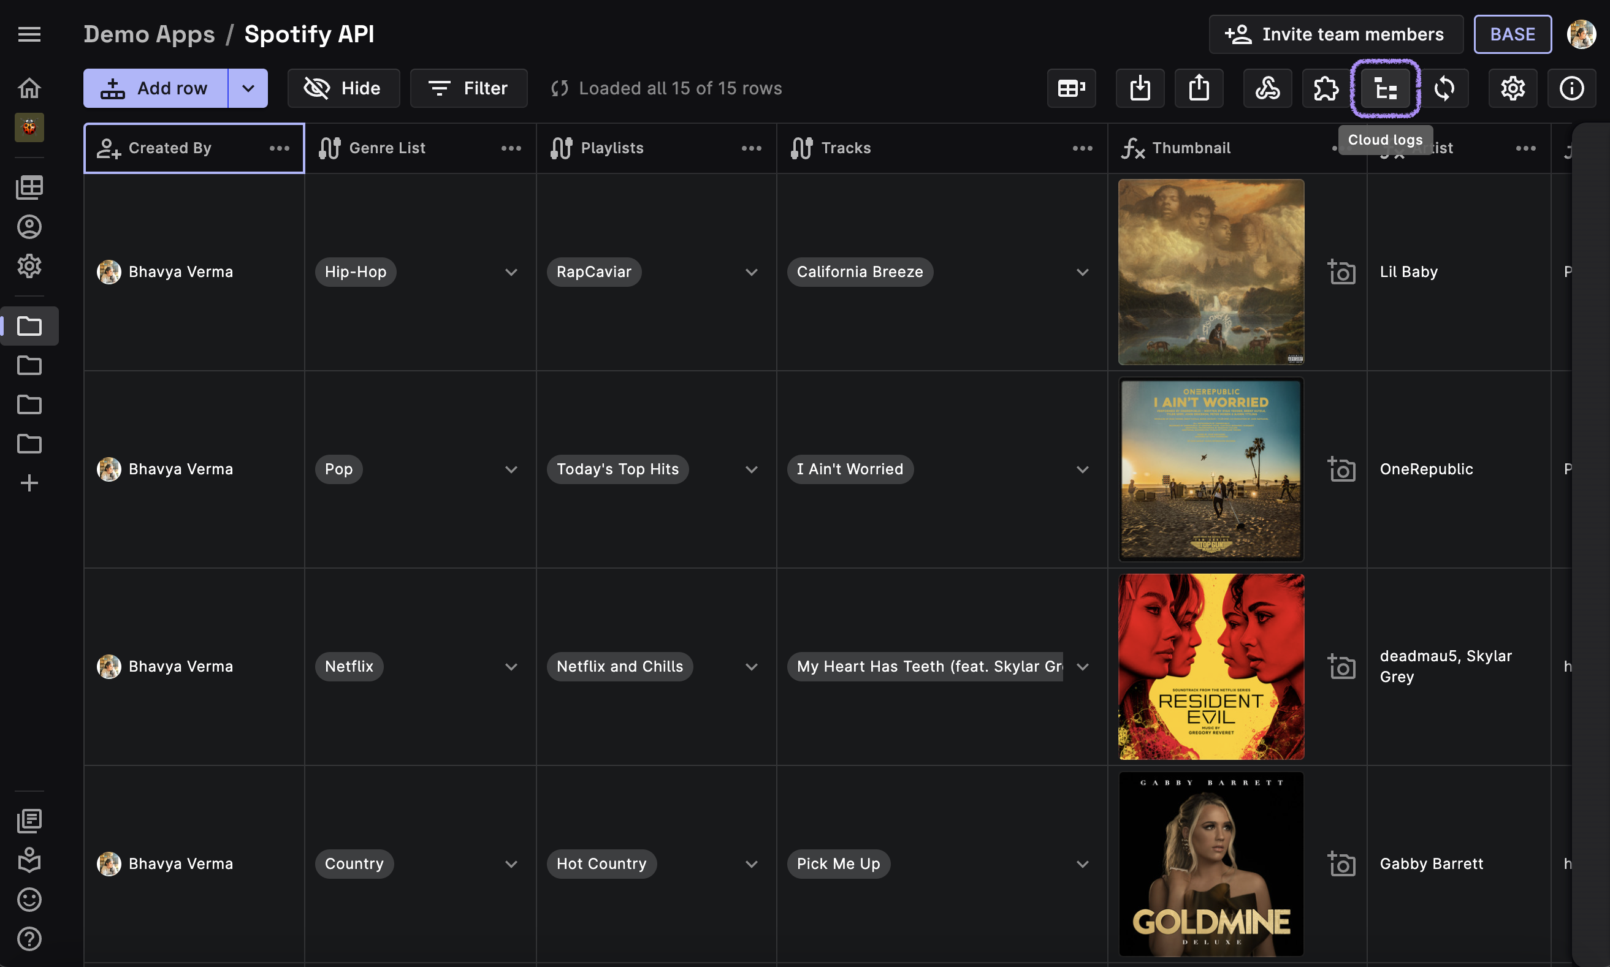Screen dimensions: 1610x967
Task: Expand the Add row dropdown arrow
Action: pyautogui.click(x=248, y=88)
